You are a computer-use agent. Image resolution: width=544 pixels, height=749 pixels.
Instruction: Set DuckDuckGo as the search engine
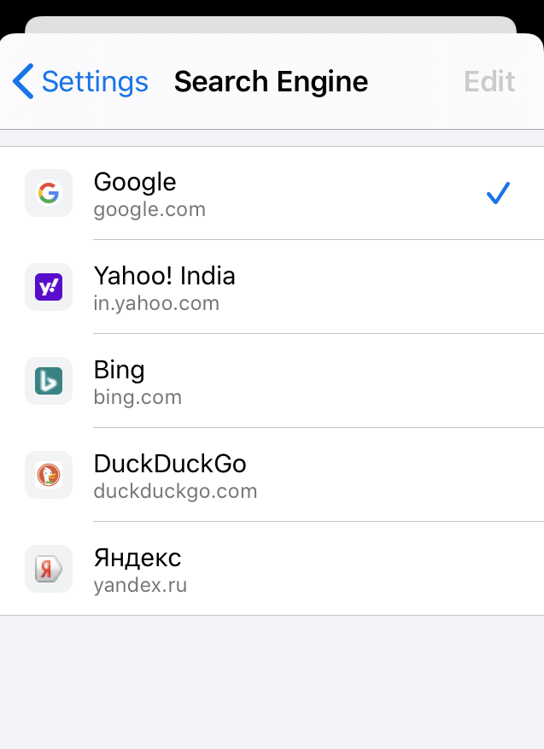click(170, 464)
